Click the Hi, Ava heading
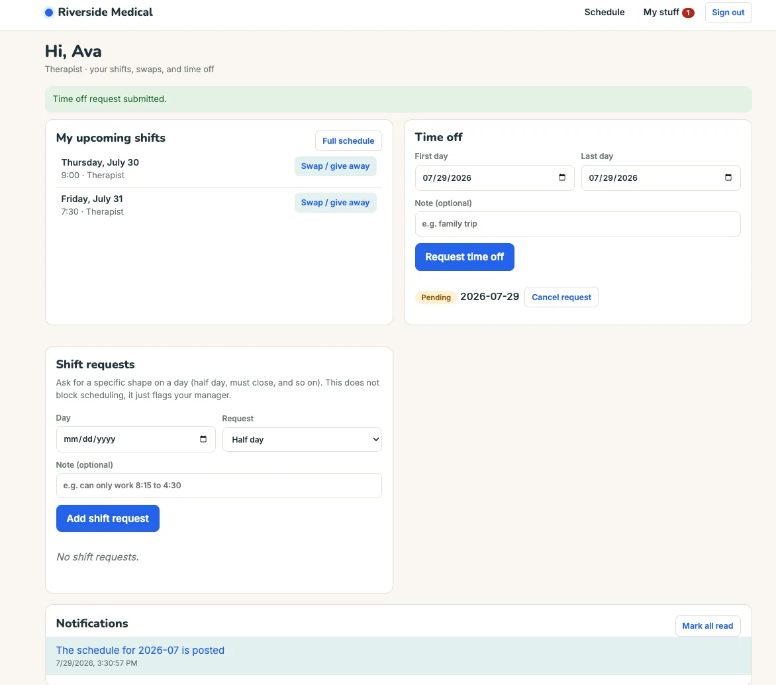The image size is (776, 685). click(x=73, y=52)
